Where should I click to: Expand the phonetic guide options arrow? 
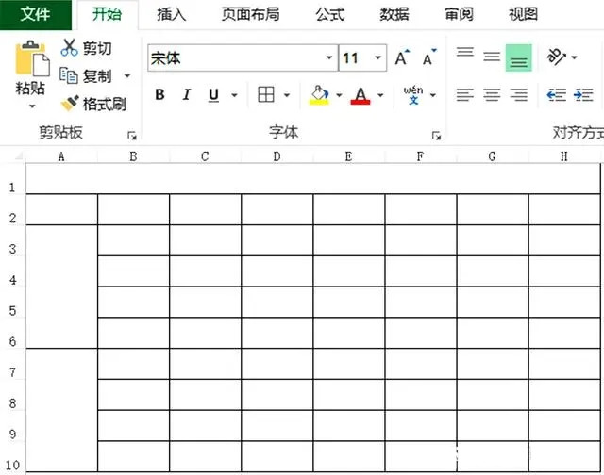tap(433, 95)
